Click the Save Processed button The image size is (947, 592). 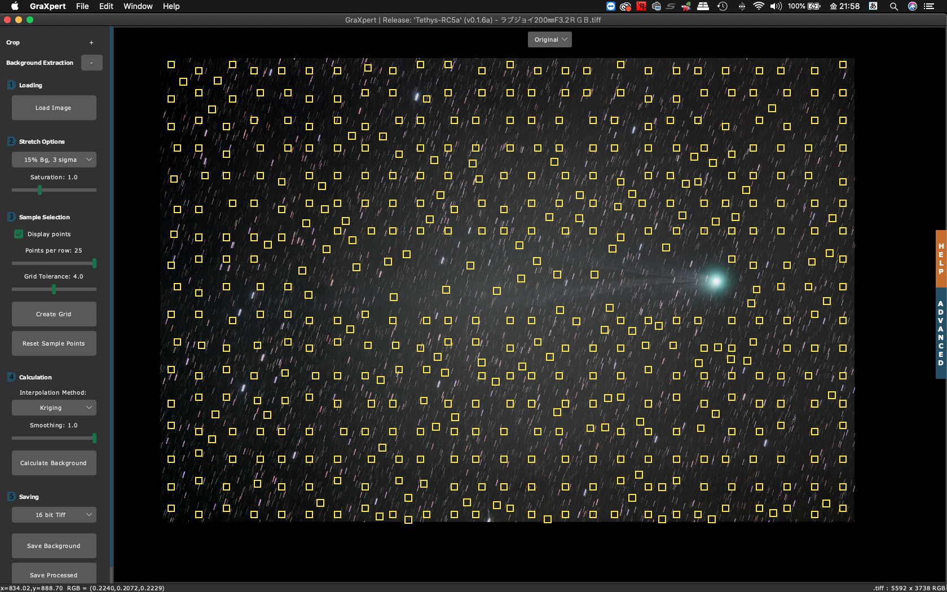click(x=54, y=573)
